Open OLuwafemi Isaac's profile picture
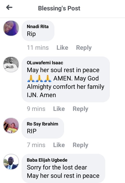125x183 pixels. (11, 64)
